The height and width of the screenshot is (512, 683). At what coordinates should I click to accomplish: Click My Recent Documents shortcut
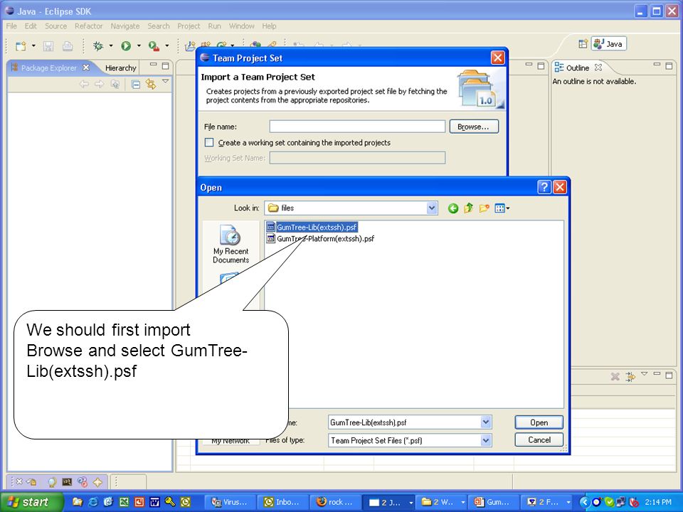pyautogui.click(x=231, y=244)
